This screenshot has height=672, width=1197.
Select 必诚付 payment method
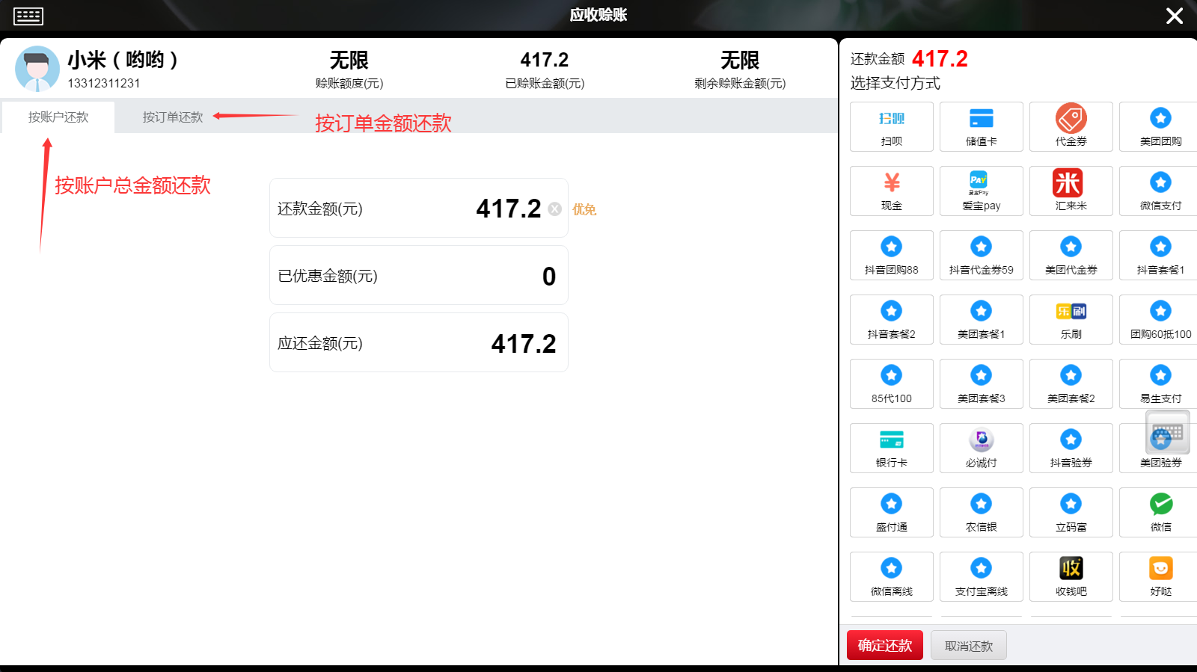[981, 448]
